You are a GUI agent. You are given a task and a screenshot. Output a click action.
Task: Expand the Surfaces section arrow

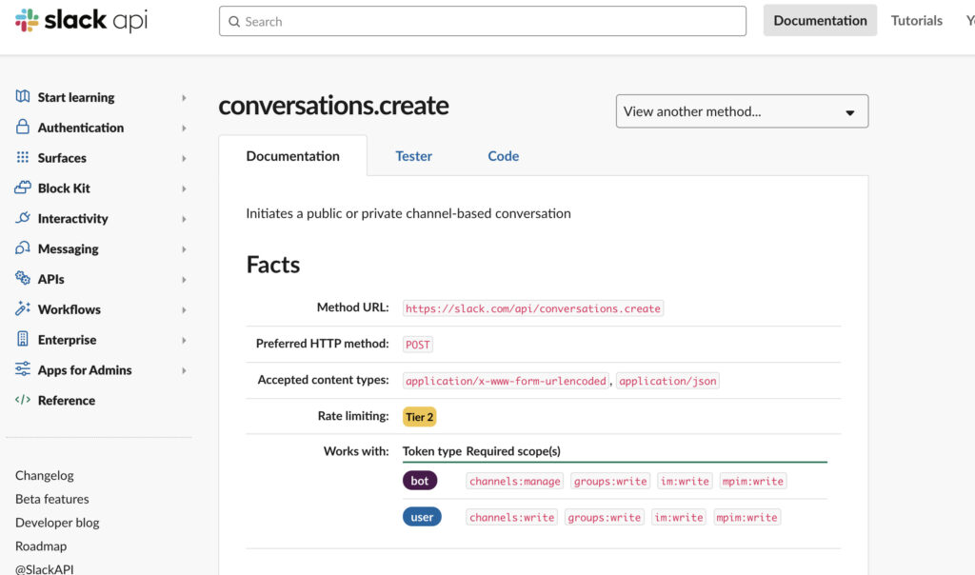(184, 159)
